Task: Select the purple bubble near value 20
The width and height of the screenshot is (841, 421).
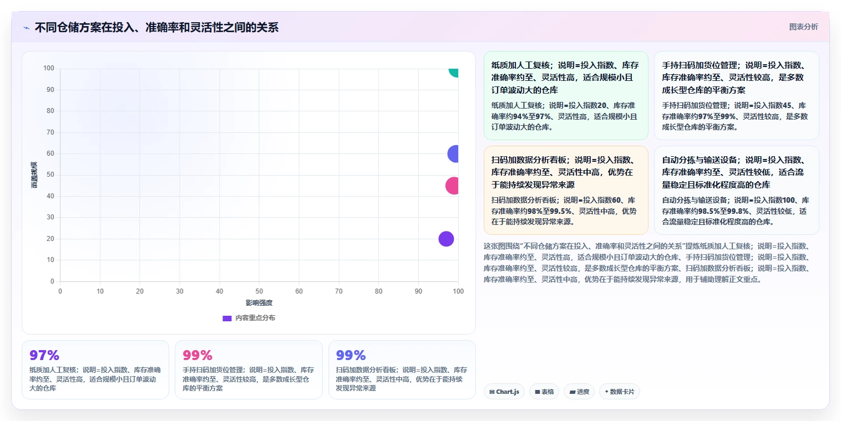Action: click(x=446, y=239)
